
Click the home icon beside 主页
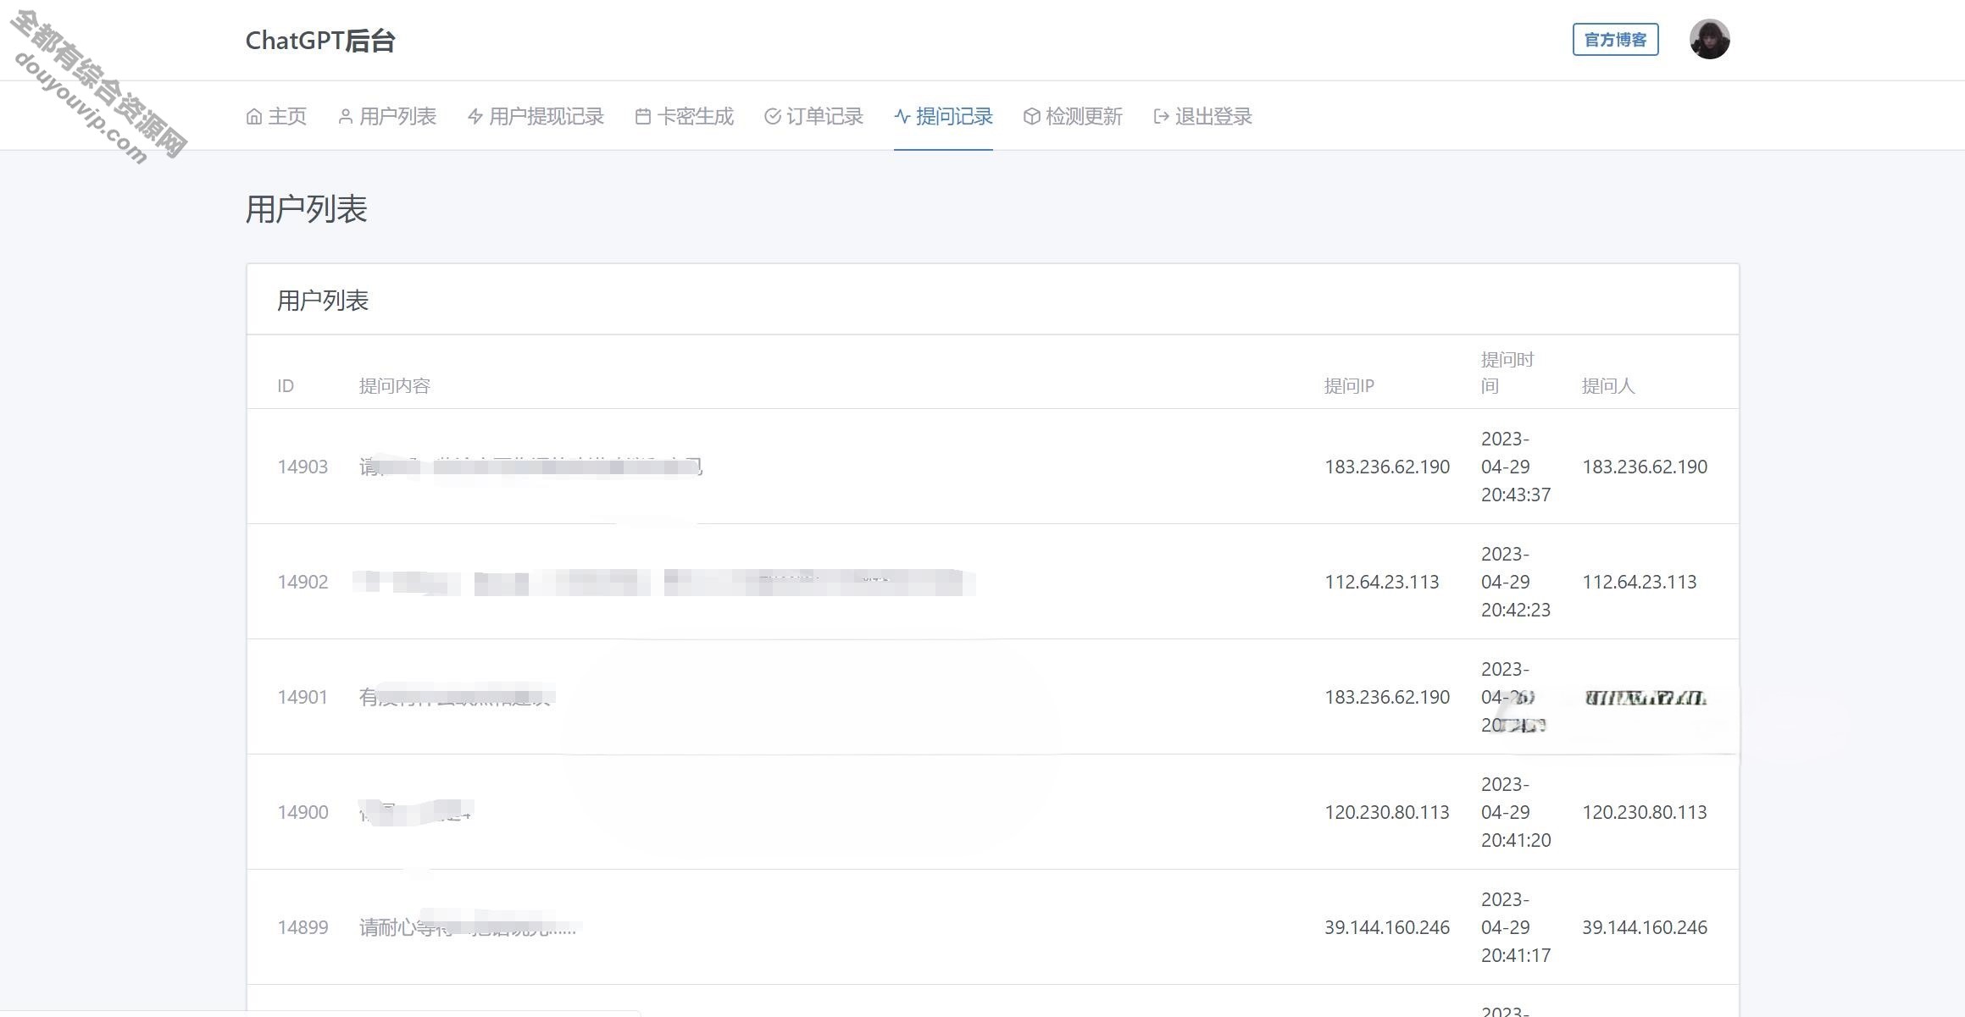(x=253, y=117)
